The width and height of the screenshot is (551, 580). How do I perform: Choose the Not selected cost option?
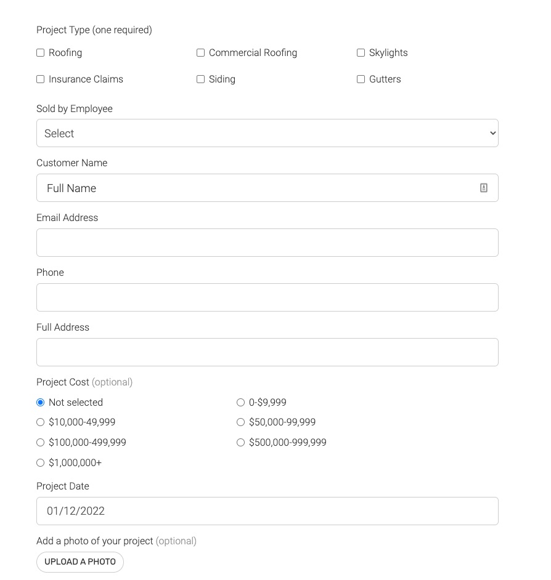[41, 403]
